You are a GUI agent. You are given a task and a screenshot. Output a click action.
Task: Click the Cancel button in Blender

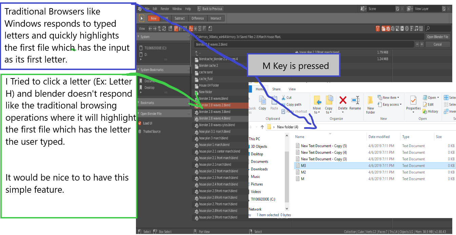pos(437,44)
